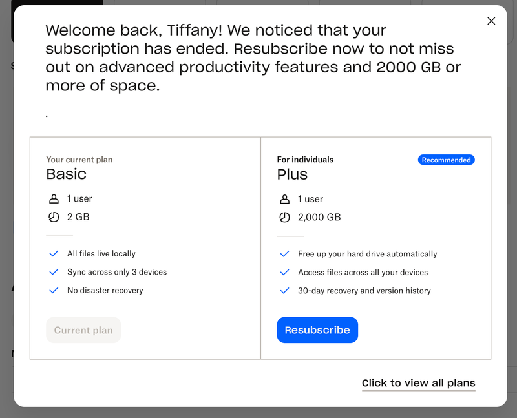The height and width of the screenshot is (418, 517).
Task: Click checkmark next to 'No disaster recovery'
Action: point(54,291)
